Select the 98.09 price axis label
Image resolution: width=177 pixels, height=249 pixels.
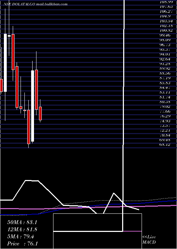165,40
